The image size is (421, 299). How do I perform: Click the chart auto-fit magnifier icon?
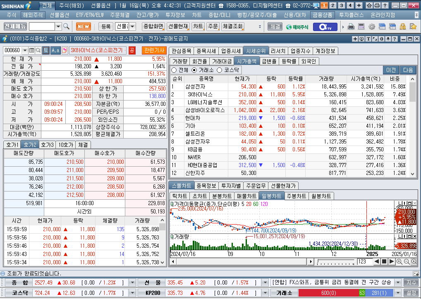(414, 261)
